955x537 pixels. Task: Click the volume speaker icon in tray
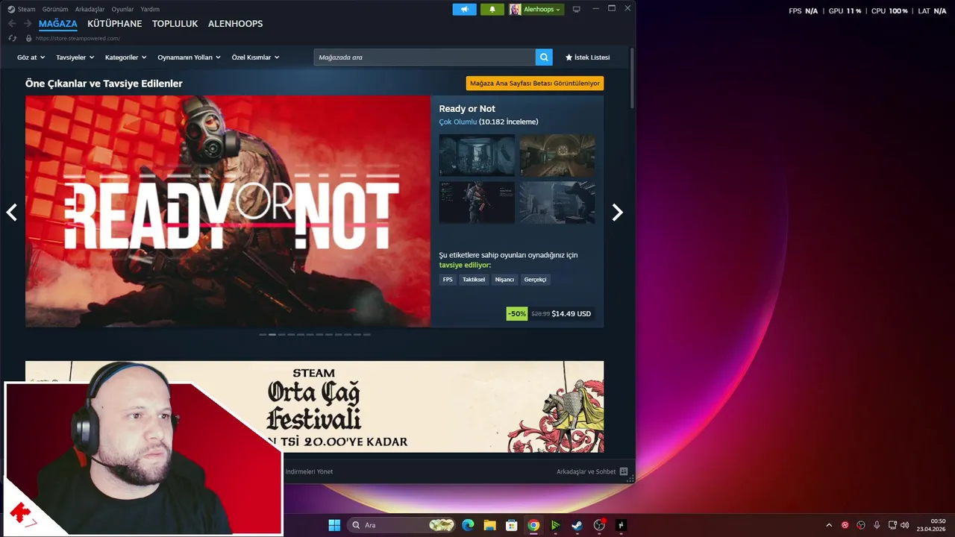tap(905, 525)
